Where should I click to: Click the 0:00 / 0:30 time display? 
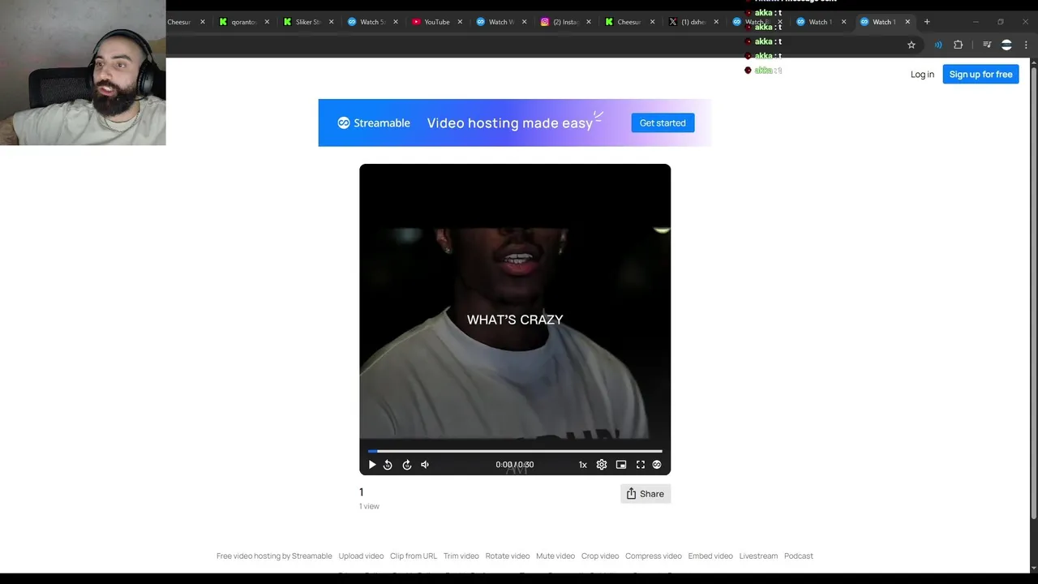click(x=515, y=465)
